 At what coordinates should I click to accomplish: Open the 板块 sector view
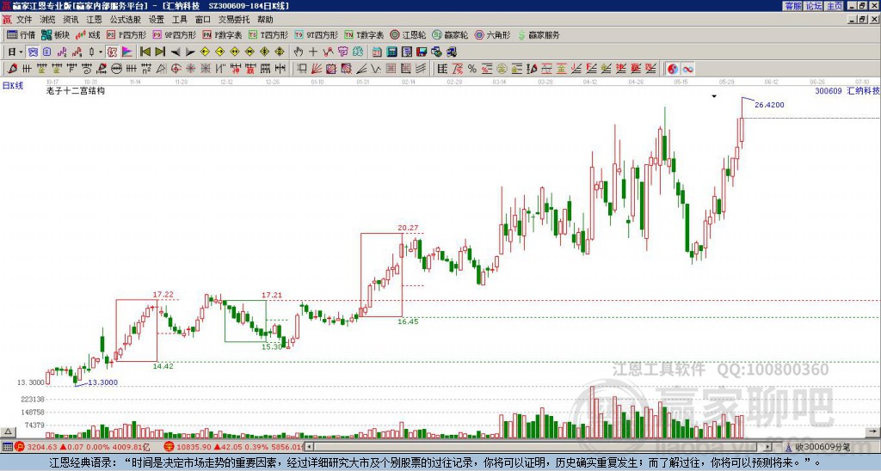coord(55,34)
